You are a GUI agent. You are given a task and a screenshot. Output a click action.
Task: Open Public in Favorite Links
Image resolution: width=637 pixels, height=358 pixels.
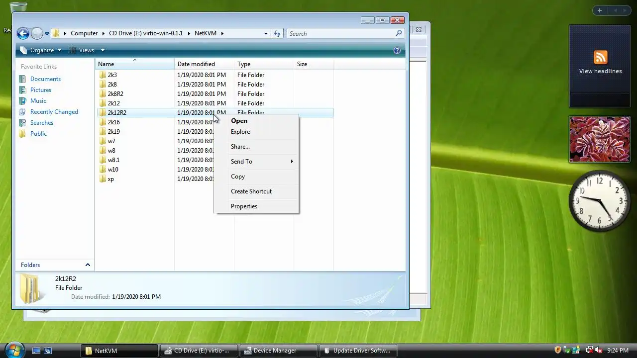38,134
